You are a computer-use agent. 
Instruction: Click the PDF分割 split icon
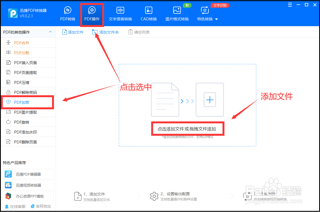coord(8,52)
